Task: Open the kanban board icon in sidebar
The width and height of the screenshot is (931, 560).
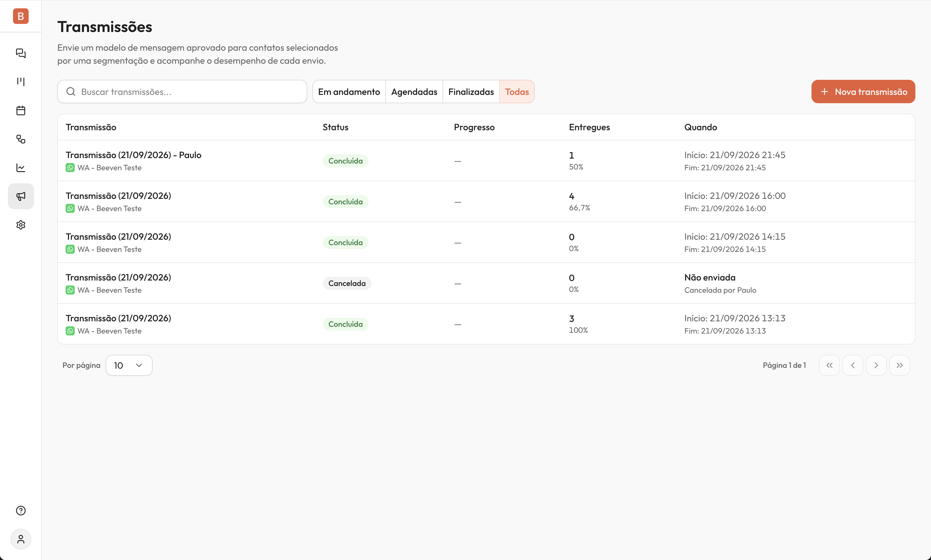Action: [x=21, y=82]
